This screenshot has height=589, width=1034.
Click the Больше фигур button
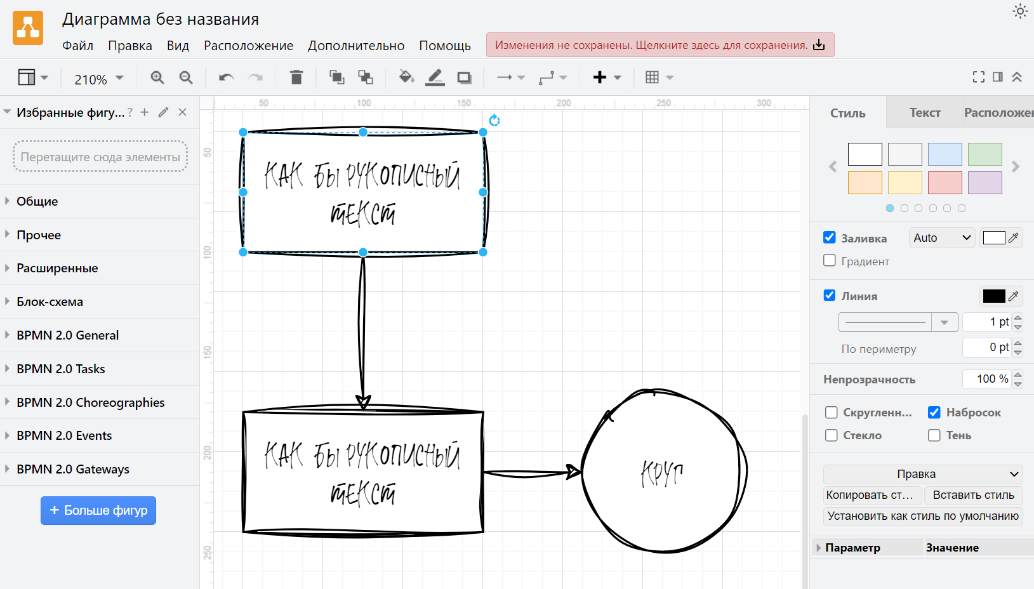98,510
